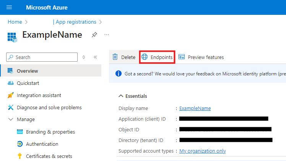The width and height of the screenshot is (286, 161).
Task: Click the Diagnose wrench icon
Action: (x=11, y=107)
